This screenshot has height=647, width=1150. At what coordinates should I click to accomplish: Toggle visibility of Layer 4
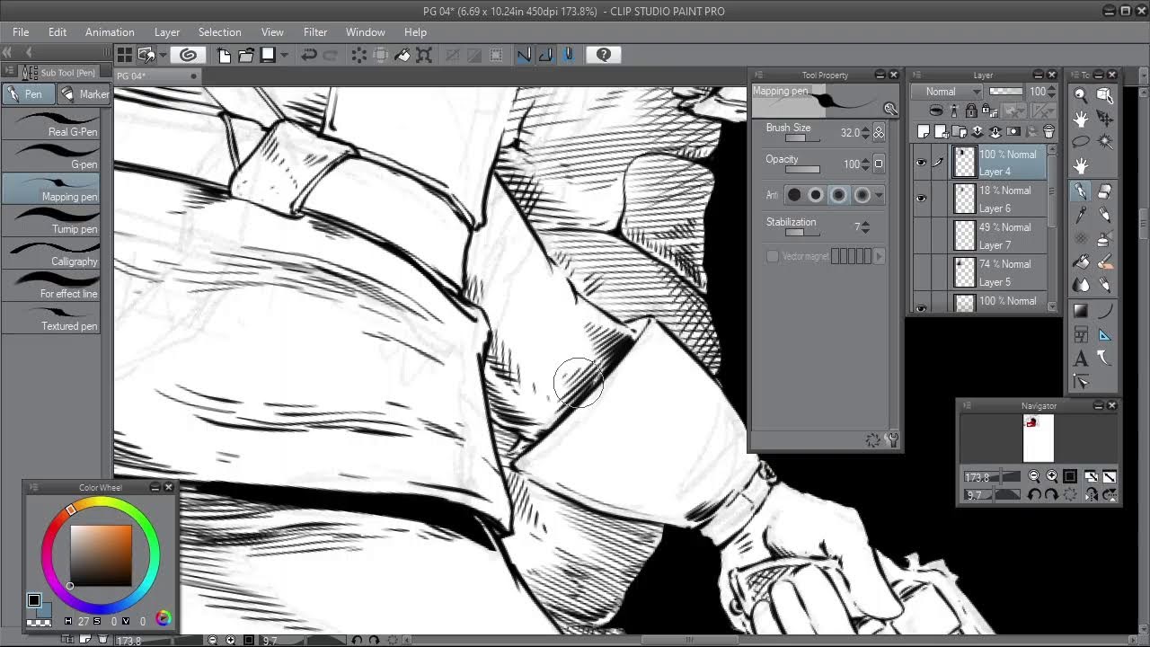[921, 163]
